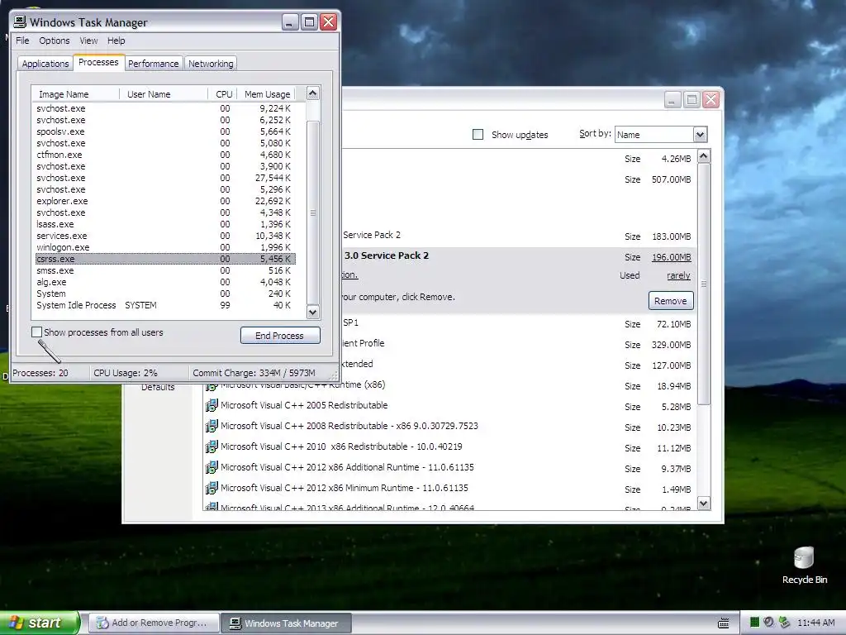Sort processes by Mem Usage column
The height and width of the screenshot is (635, 846).
[x=265, y=94]
